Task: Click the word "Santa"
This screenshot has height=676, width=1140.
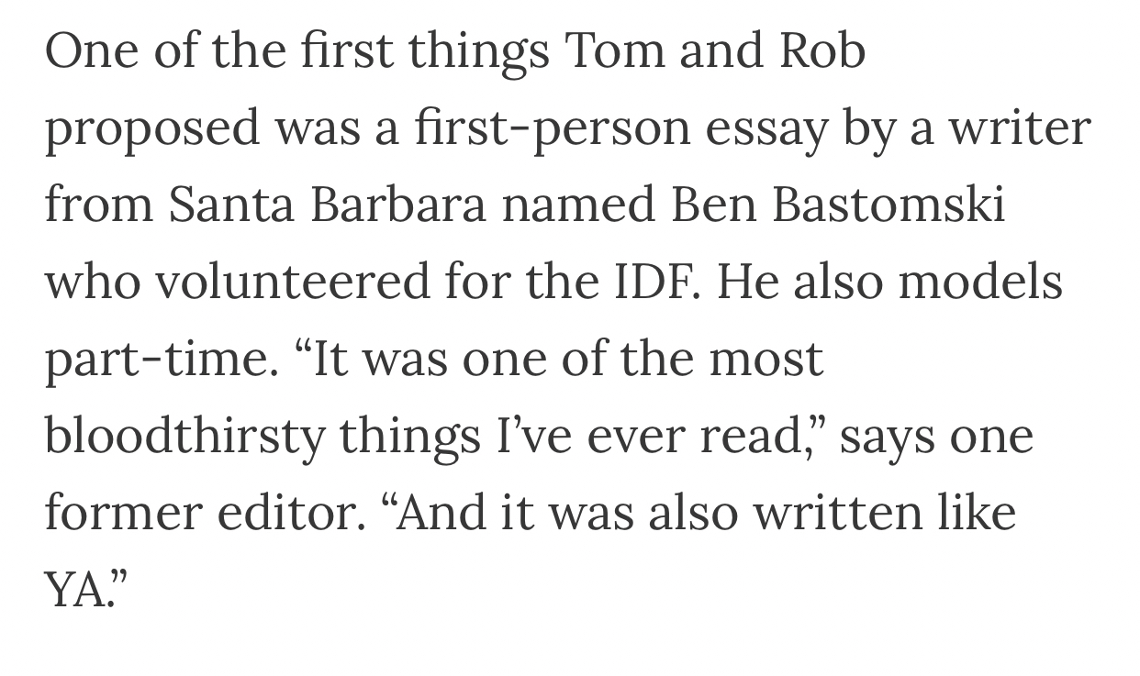Action: 231,205
